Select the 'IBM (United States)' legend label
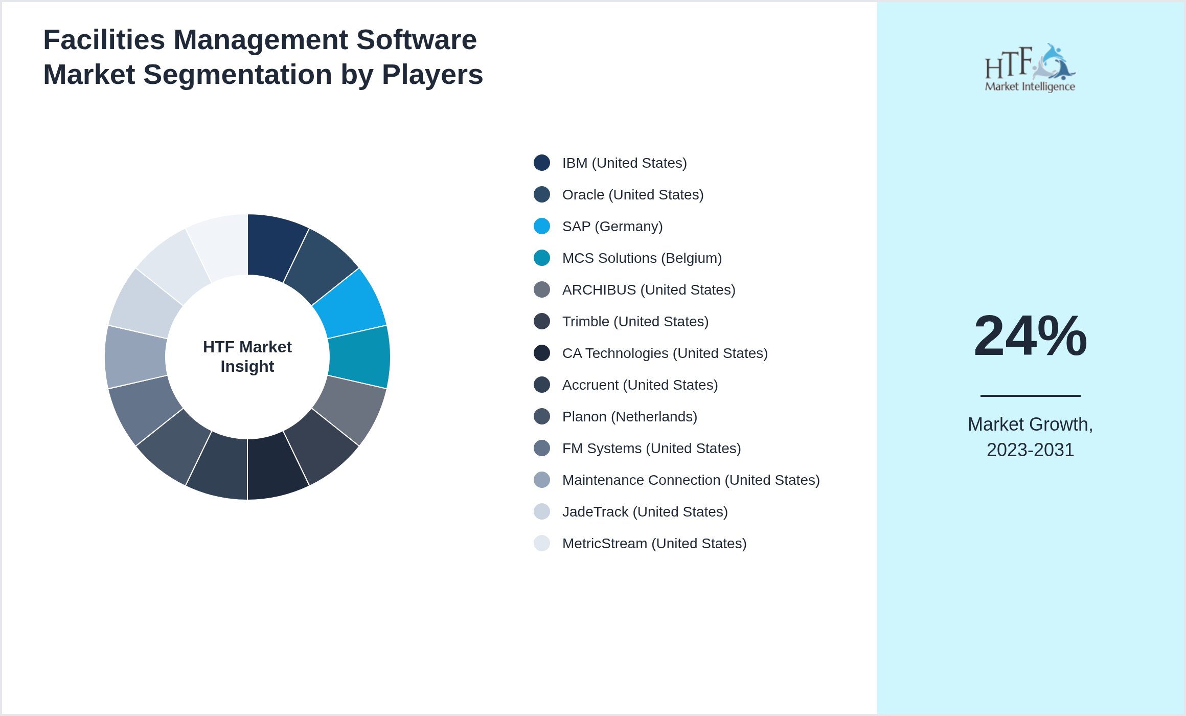Viewport: 1186px width, 716px height. pyautogui.click(x=624, y=163)
